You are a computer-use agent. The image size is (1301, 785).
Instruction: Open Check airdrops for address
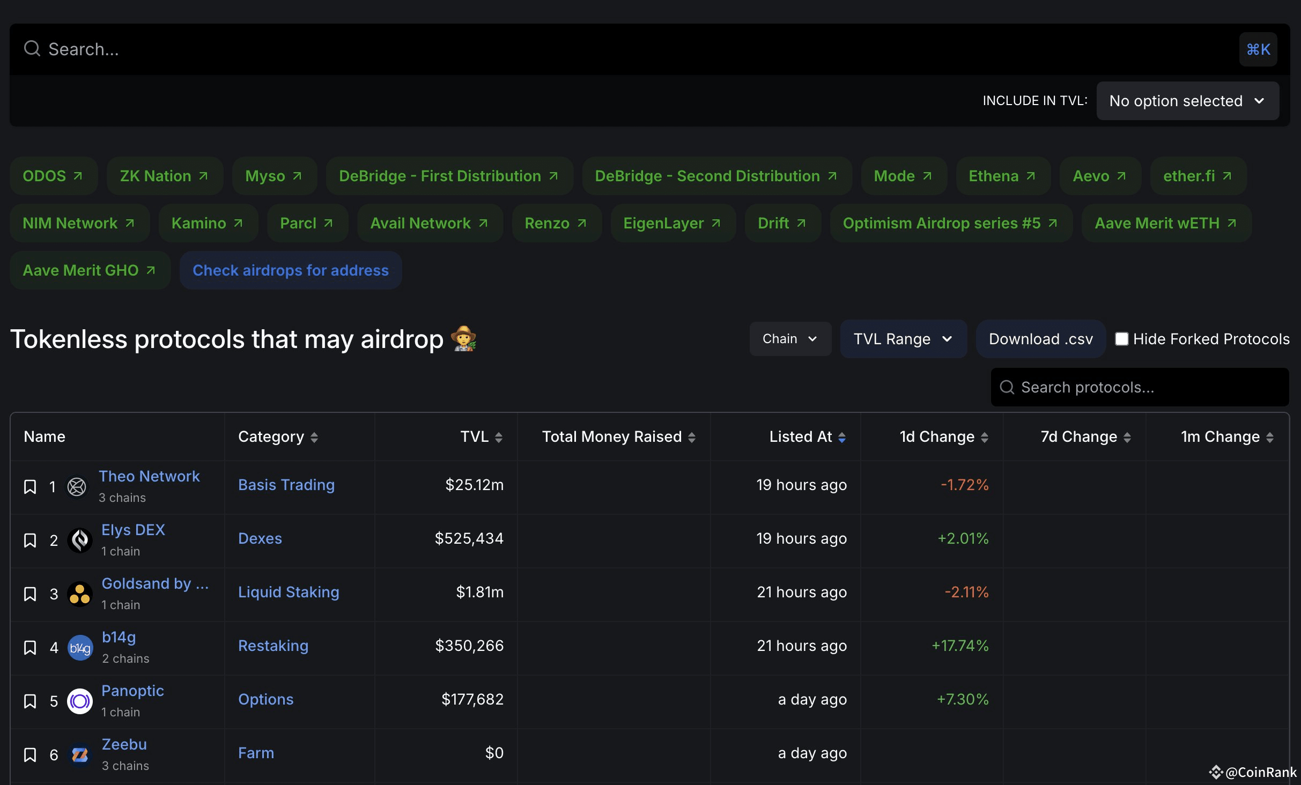[x=290, y=270]
